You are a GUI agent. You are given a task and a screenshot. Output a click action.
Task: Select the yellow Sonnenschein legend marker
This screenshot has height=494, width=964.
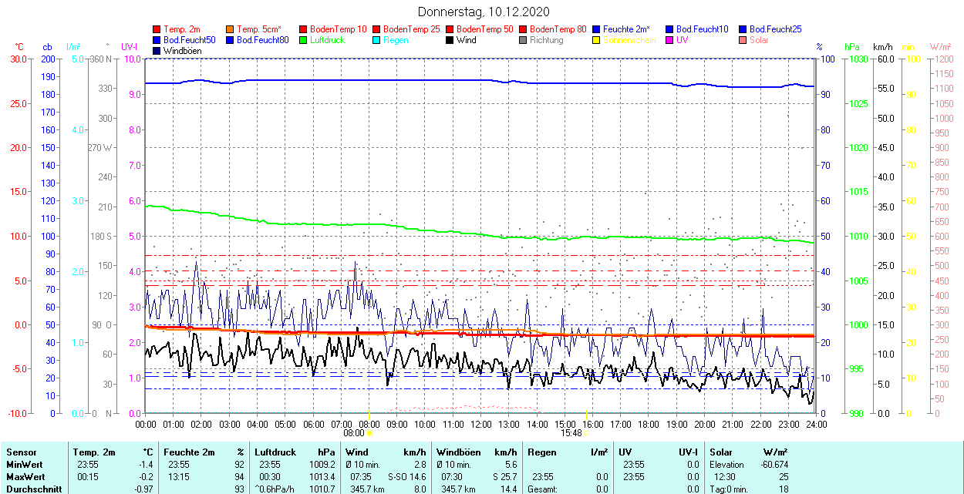coord(596,40)
